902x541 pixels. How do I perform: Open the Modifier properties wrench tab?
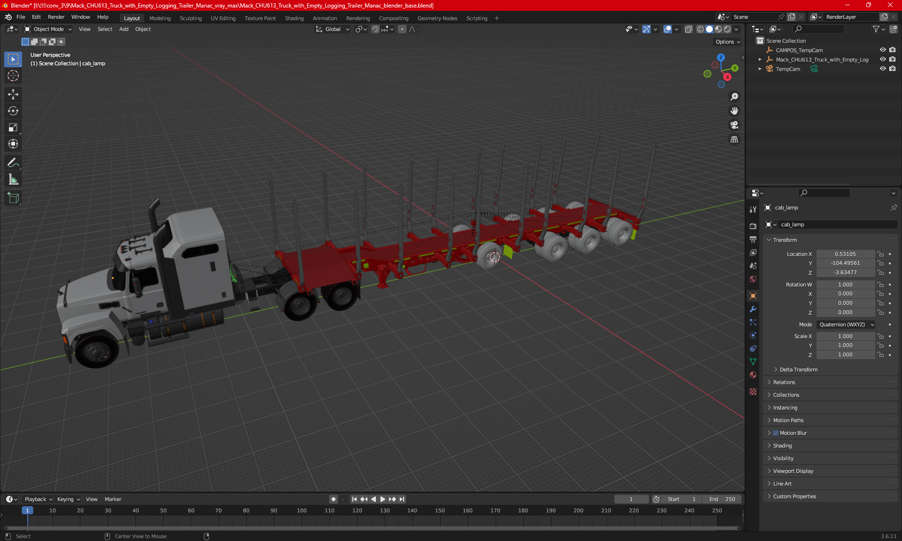(x=753, y=309)
